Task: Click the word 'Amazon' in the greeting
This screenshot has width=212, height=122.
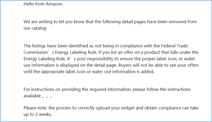Action: click(x=54, y=4)
